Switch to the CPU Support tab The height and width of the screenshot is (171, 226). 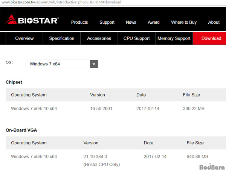click(136, 38)
